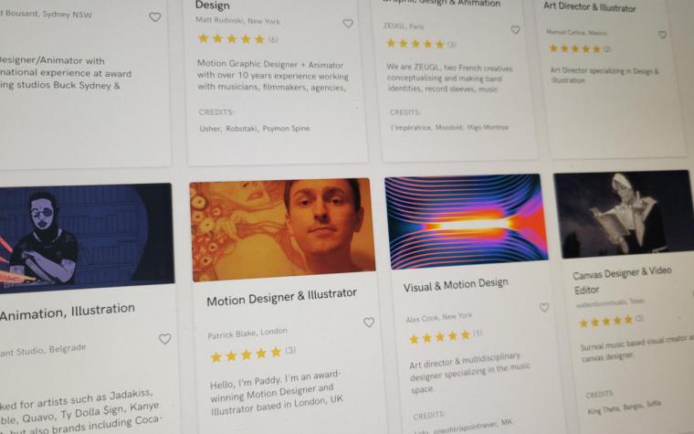694x434 pixels.
Task: Favorite the ZEUGL Paris card heart
Action: point(515,29)
